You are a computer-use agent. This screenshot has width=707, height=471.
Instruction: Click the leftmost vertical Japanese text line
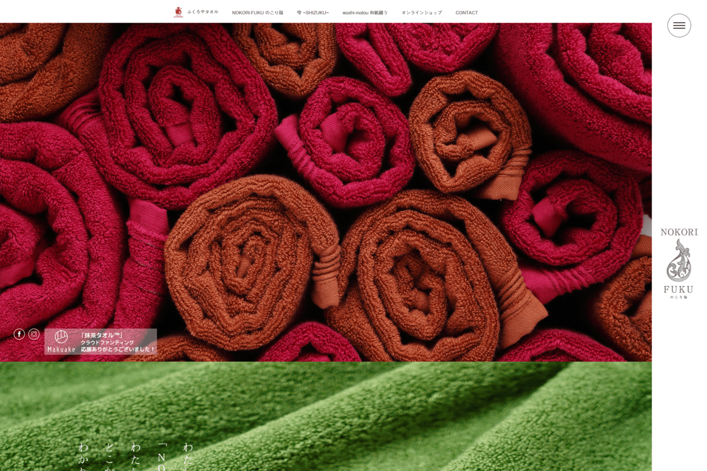[83, 456]
